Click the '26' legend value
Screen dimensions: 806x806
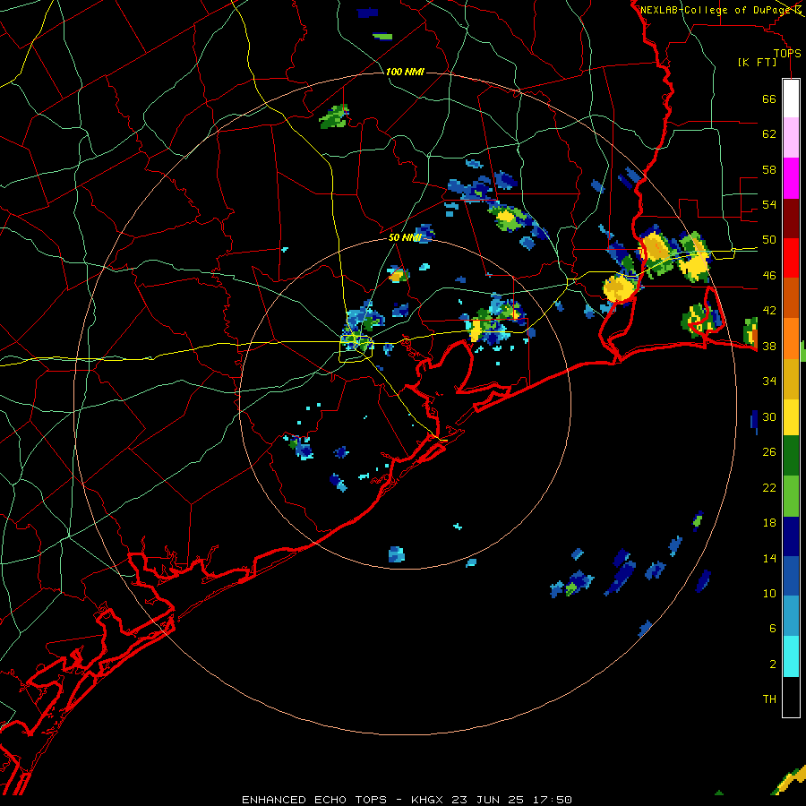[x=769, y=452]
